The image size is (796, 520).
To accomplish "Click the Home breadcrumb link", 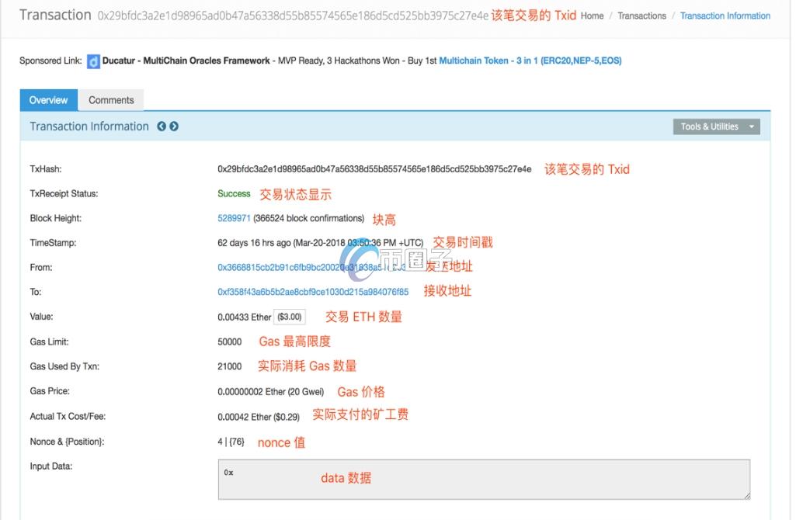I will [x=591, y=16].
